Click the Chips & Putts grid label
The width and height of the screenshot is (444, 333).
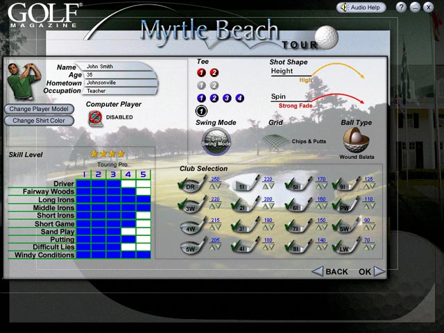coord(309,142)
